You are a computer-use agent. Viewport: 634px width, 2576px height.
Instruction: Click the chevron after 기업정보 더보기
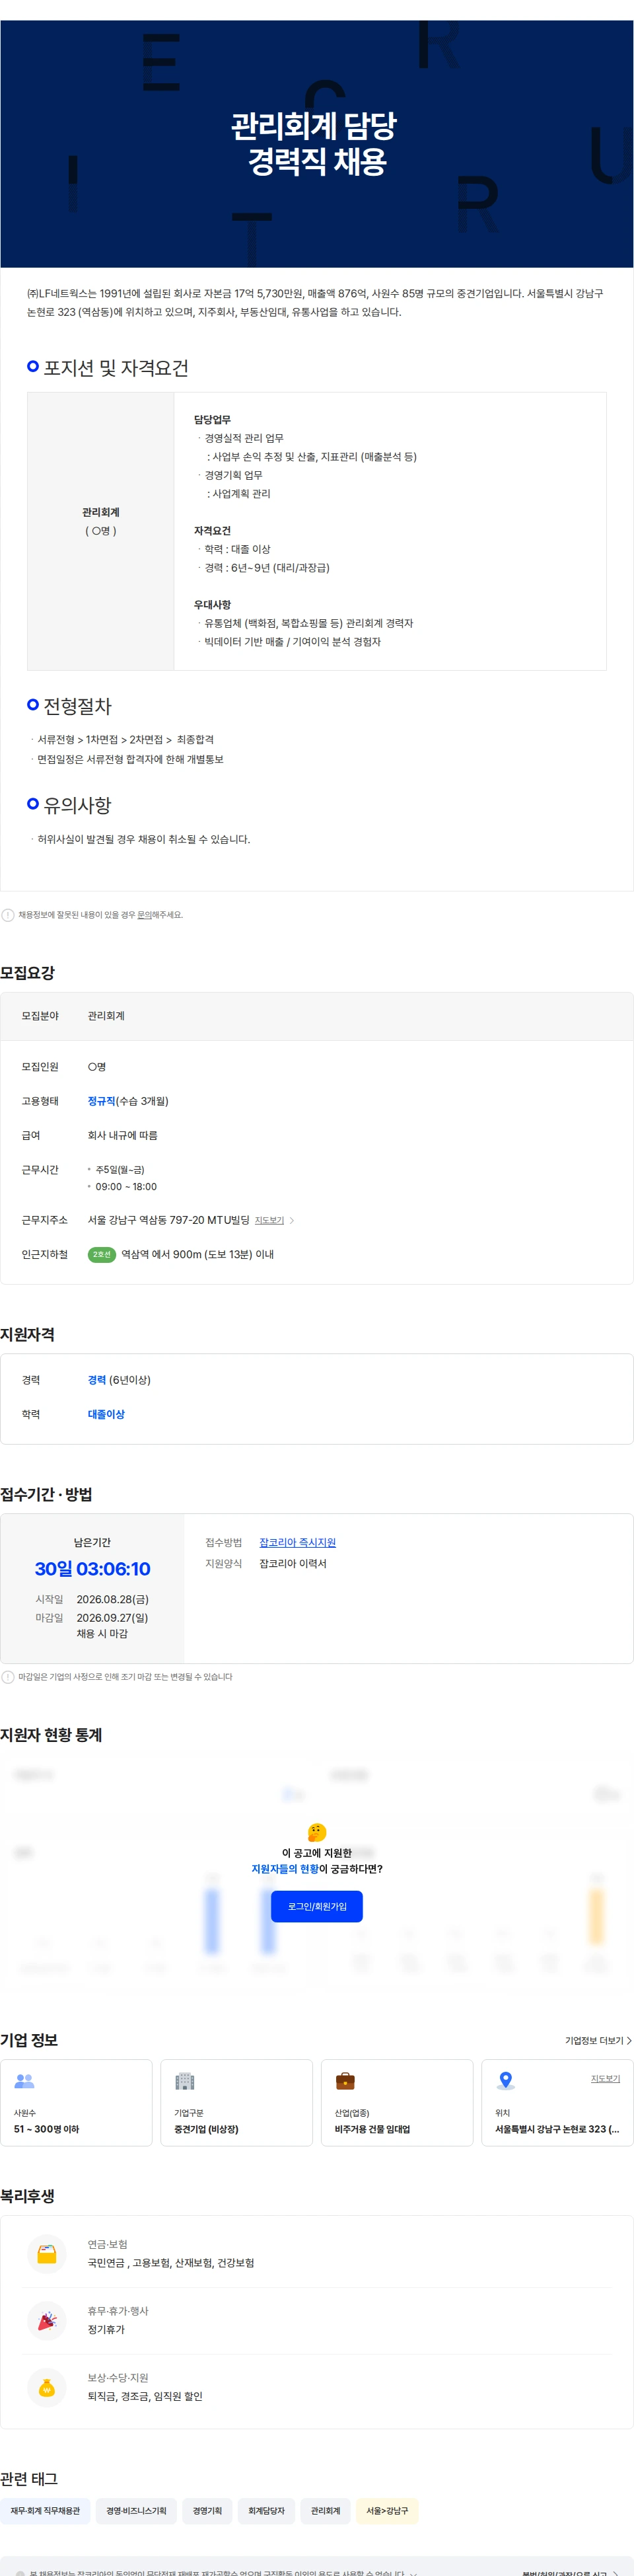pyautogui.click(x=629, y=2040)
